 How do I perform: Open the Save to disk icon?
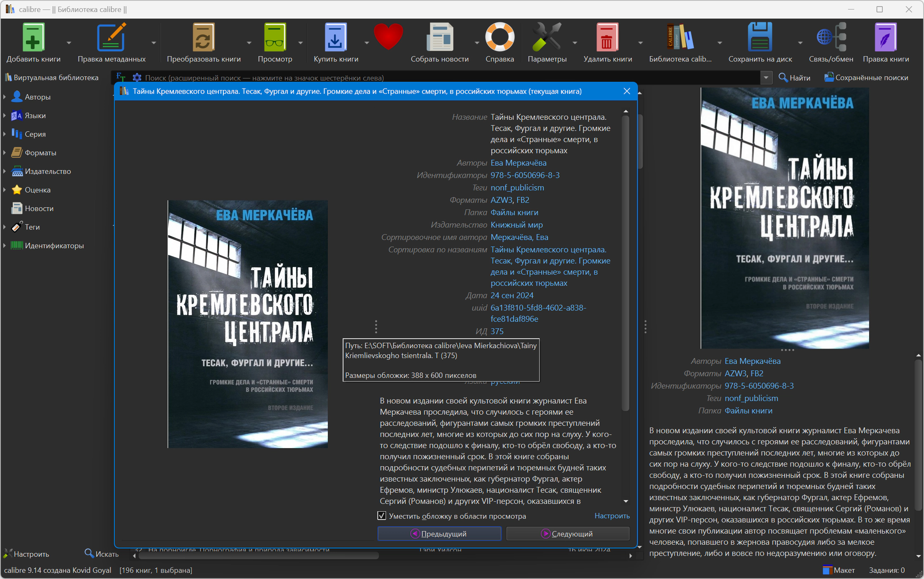(x=760, y=37)
